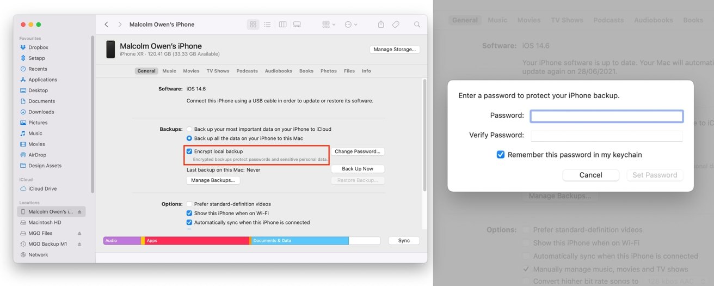Switch to list view in toolbar
714x286 pixels.
[267, 25]
